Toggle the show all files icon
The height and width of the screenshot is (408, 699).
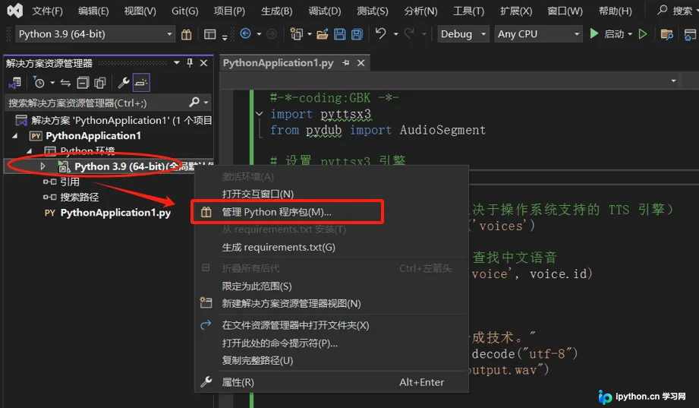click(100, 83)
